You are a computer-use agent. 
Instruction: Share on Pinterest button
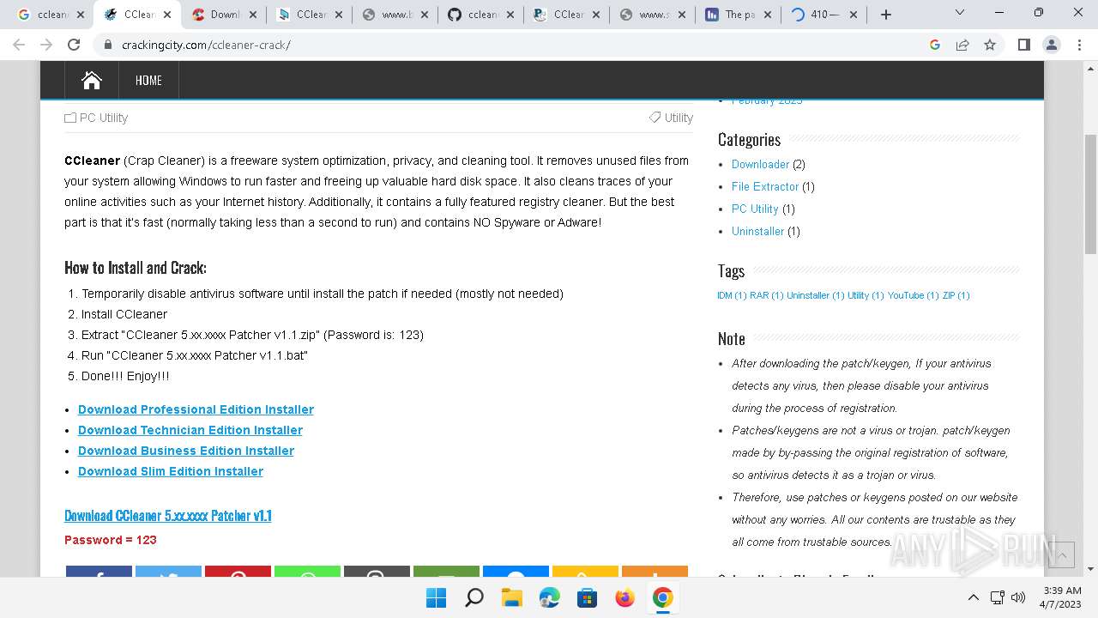pos(238,572)
